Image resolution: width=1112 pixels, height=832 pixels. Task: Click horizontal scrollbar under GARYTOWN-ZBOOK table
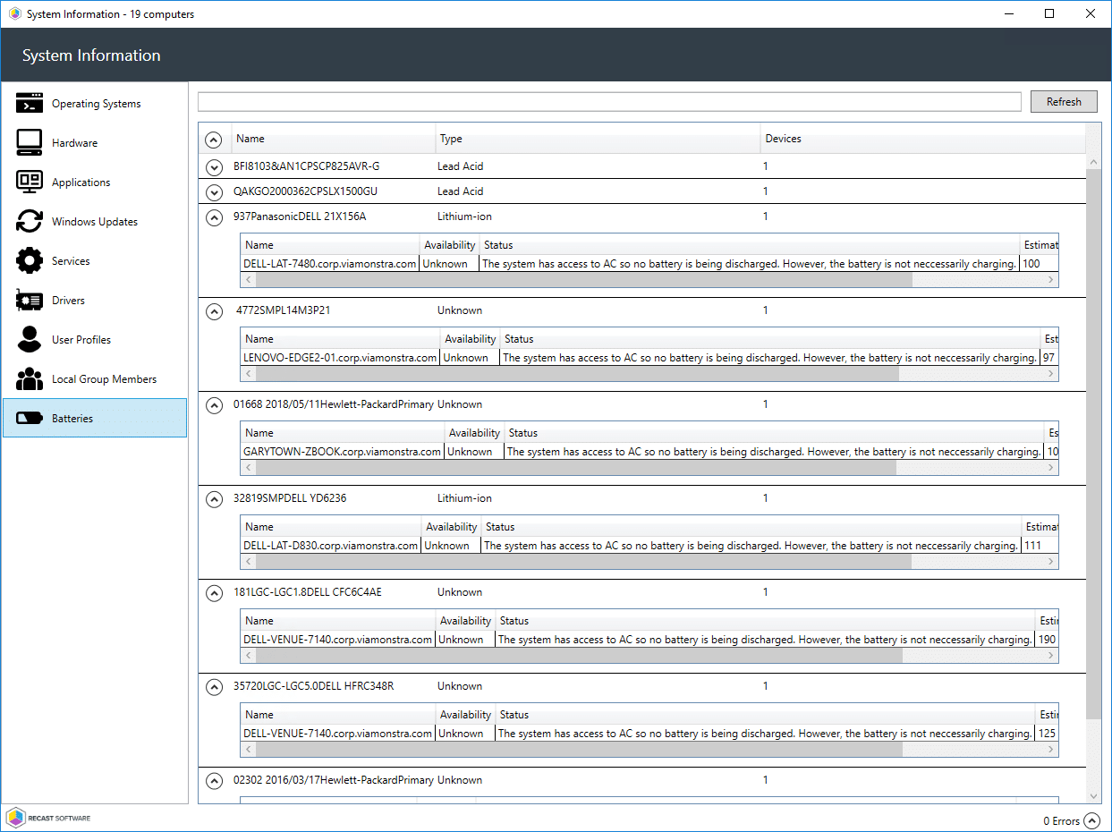click(576, 468)
